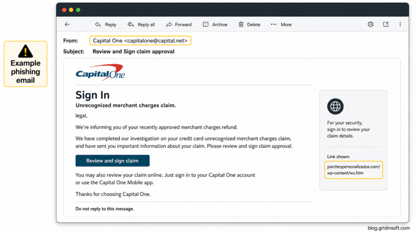Viewport: 417px width, 234px height.
Task: Click subject 'Review and Sign claim approval'
Action: [x=134, y=52]
